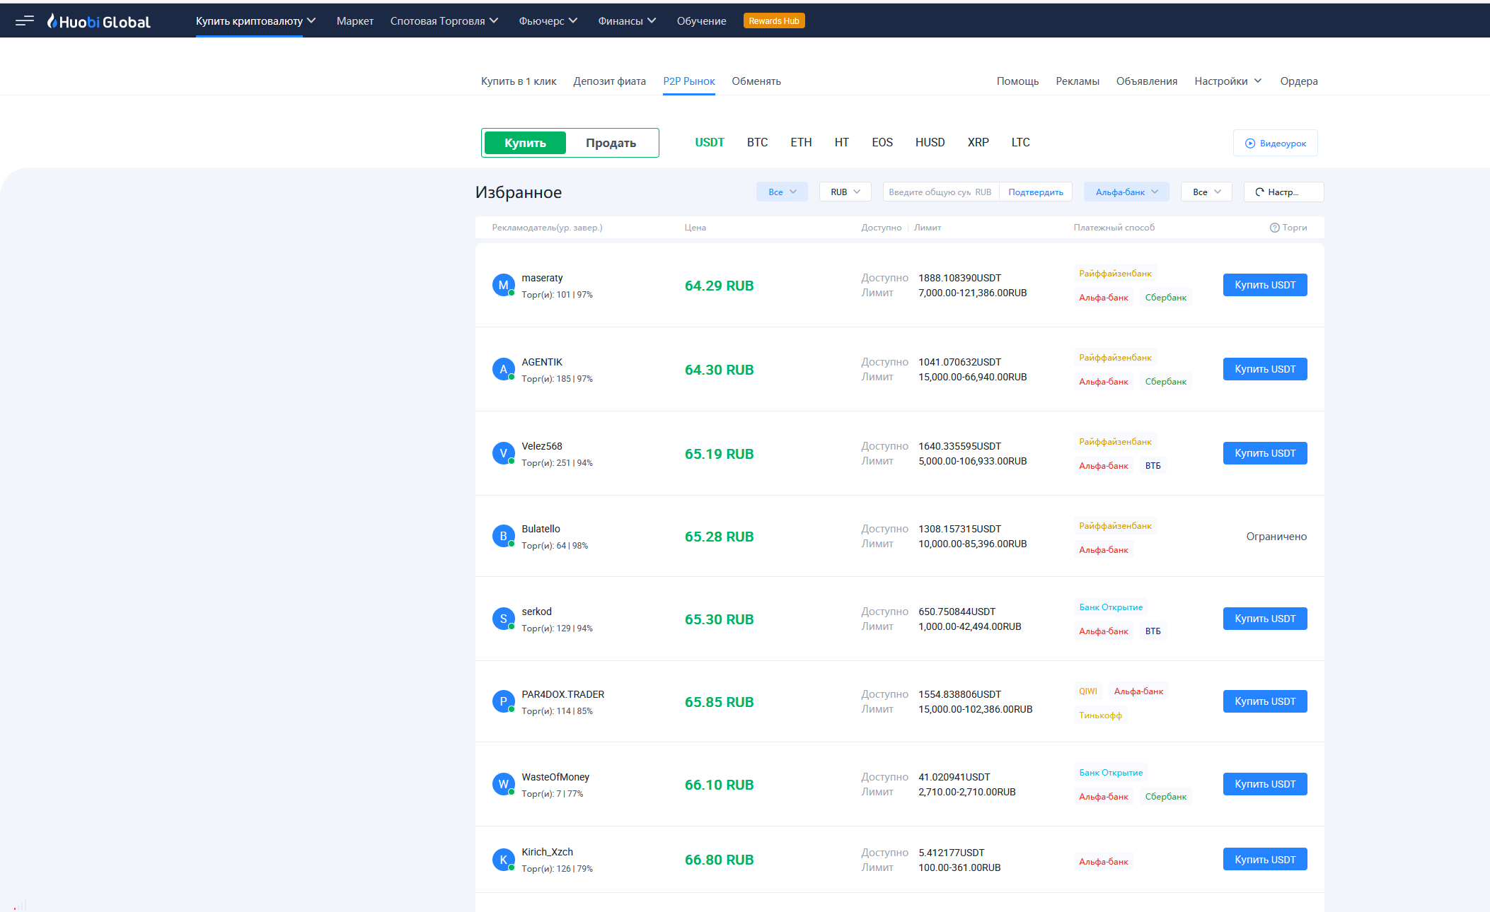Click the Торги help question icon

click(1274, 228)
